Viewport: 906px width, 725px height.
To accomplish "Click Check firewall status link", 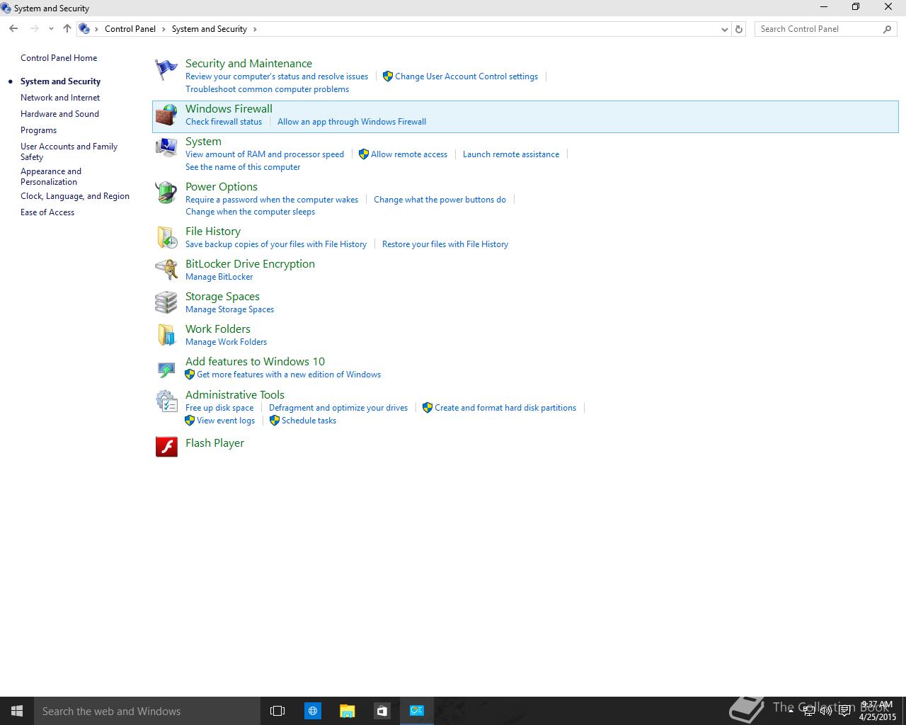I will [224, 122].
